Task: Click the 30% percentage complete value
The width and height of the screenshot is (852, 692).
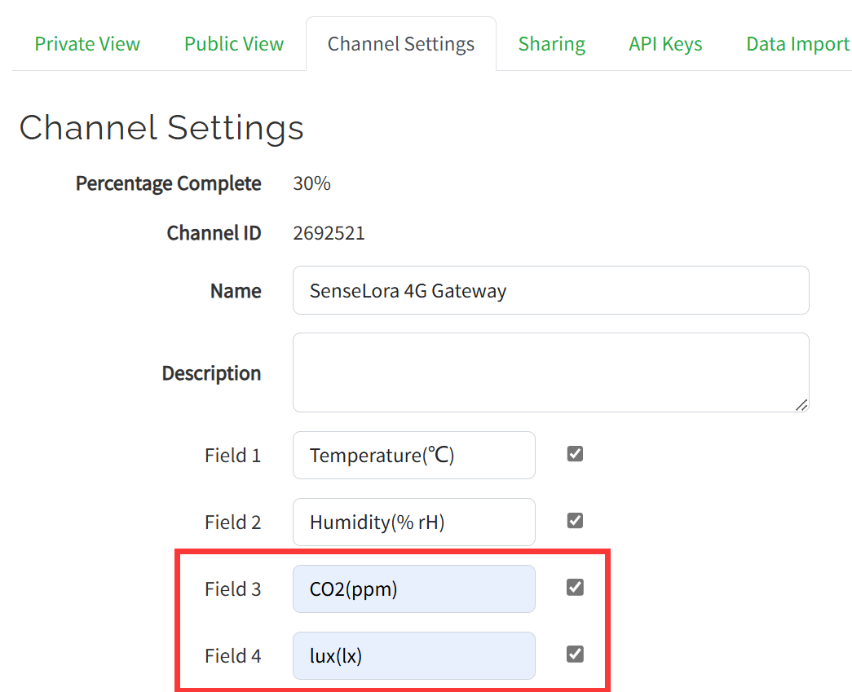Action: click(x=312, y=183)
